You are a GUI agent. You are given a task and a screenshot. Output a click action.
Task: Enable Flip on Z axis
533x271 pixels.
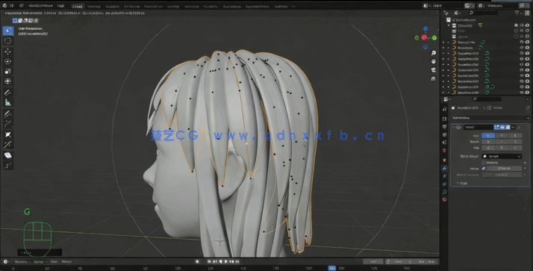(x=515, y=148)
